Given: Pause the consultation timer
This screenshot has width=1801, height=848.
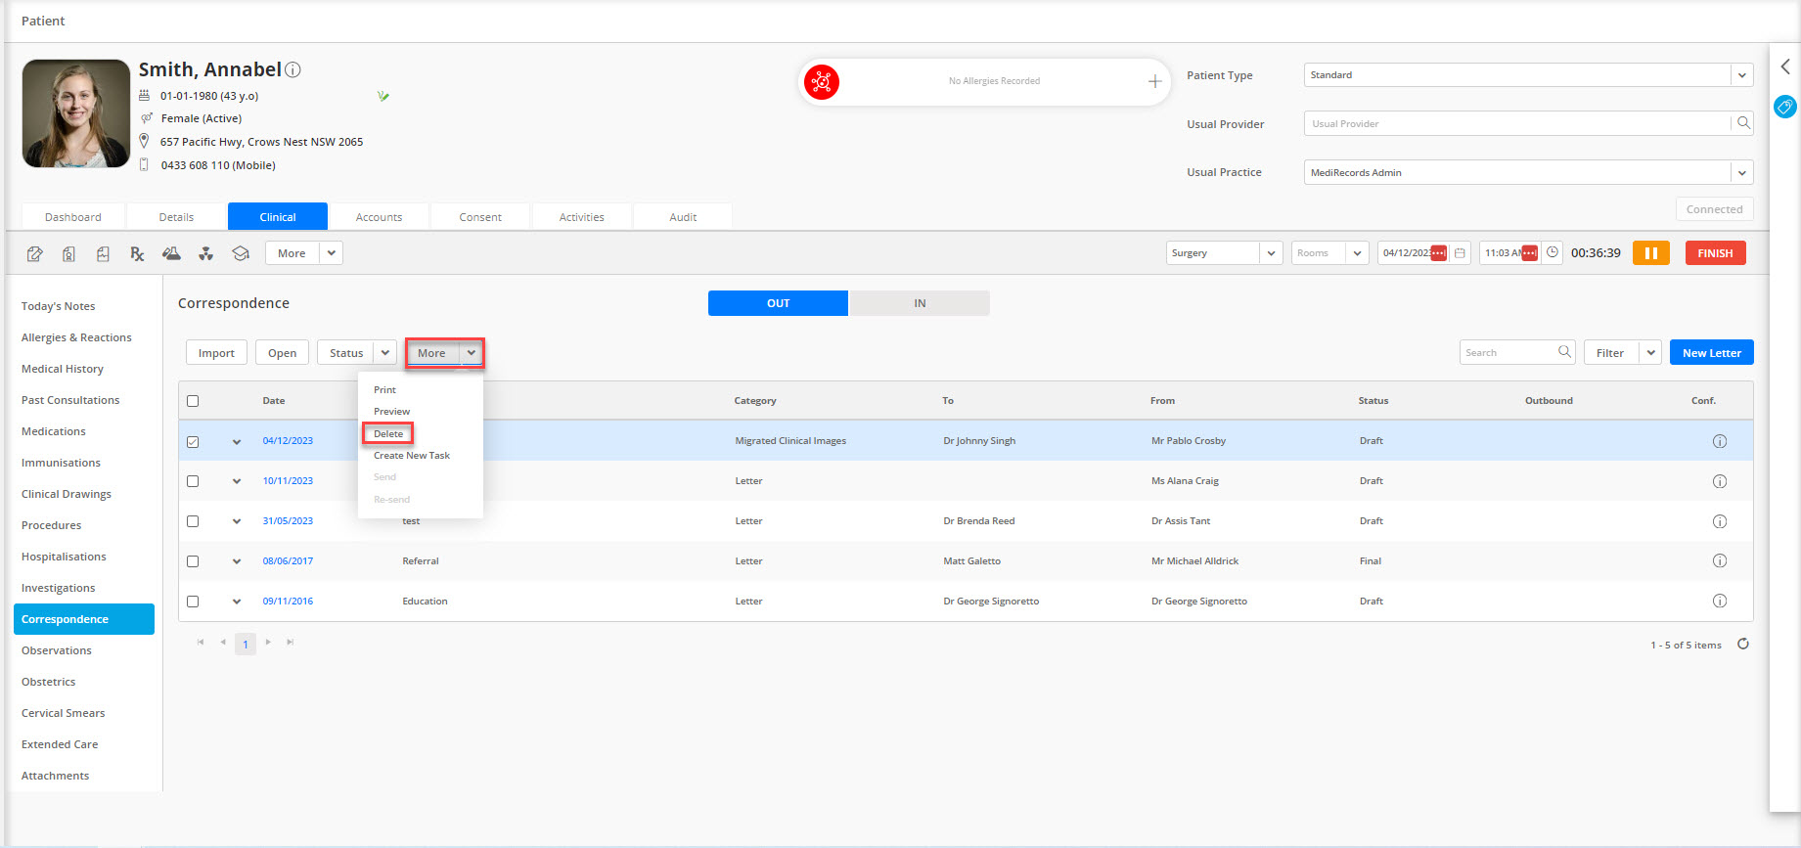Looking at the screenshot, I should tap(1651, 253).
